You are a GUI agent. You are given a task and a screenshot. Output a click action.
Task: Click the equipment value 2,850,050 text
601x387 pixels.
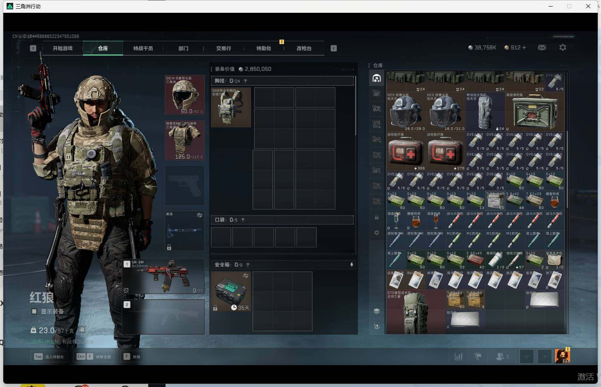pyautogui.click(x=258, y=69)
